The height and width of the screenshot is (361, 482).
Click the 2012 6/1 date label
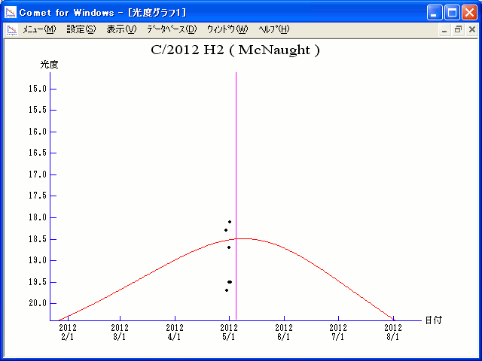pos(284,332)
